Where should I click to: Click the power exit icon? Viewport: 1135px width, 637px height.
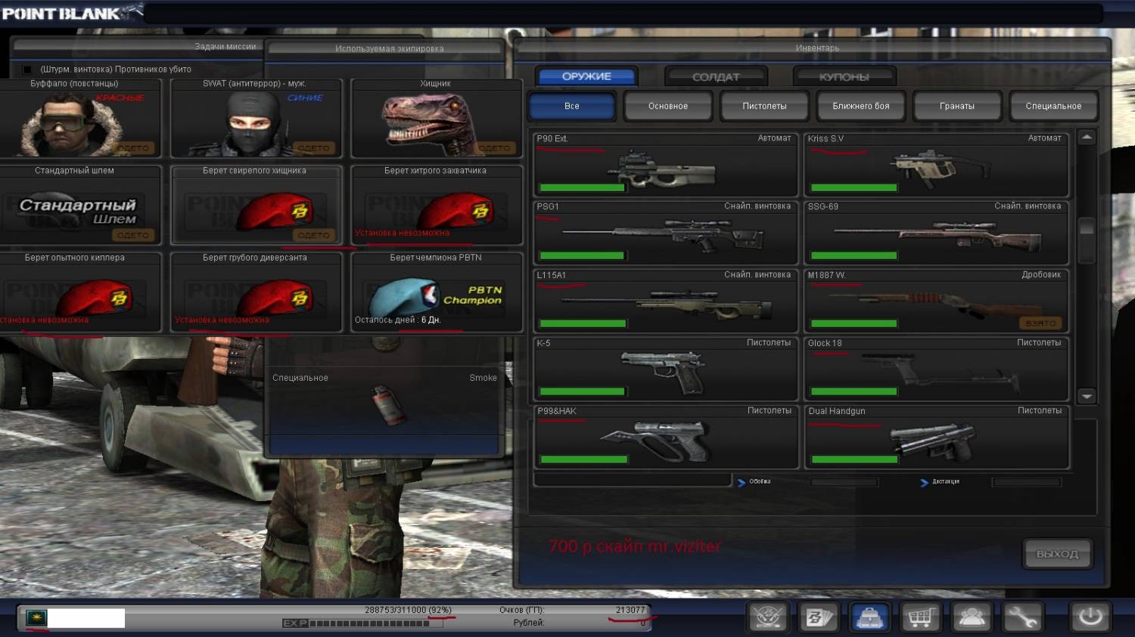1090,617
